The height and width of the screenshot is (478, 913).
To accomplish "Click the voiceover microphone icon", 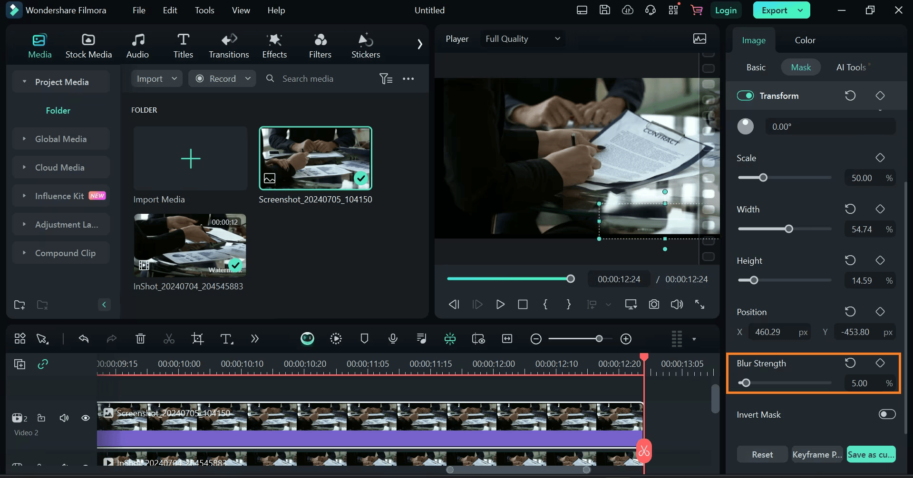I will pos(393,339).
